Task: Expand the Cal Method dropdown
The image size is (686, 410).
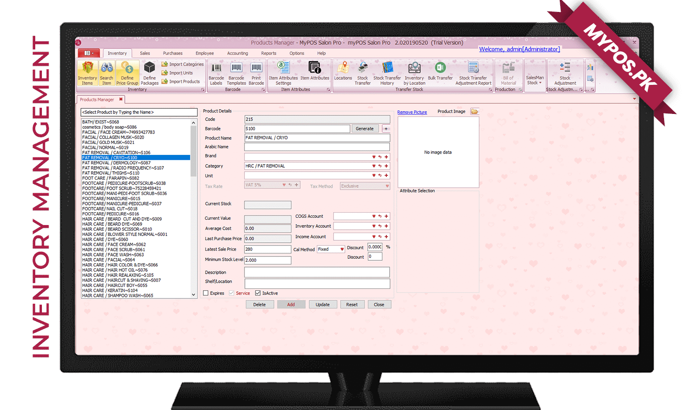Action: point(342,249)
